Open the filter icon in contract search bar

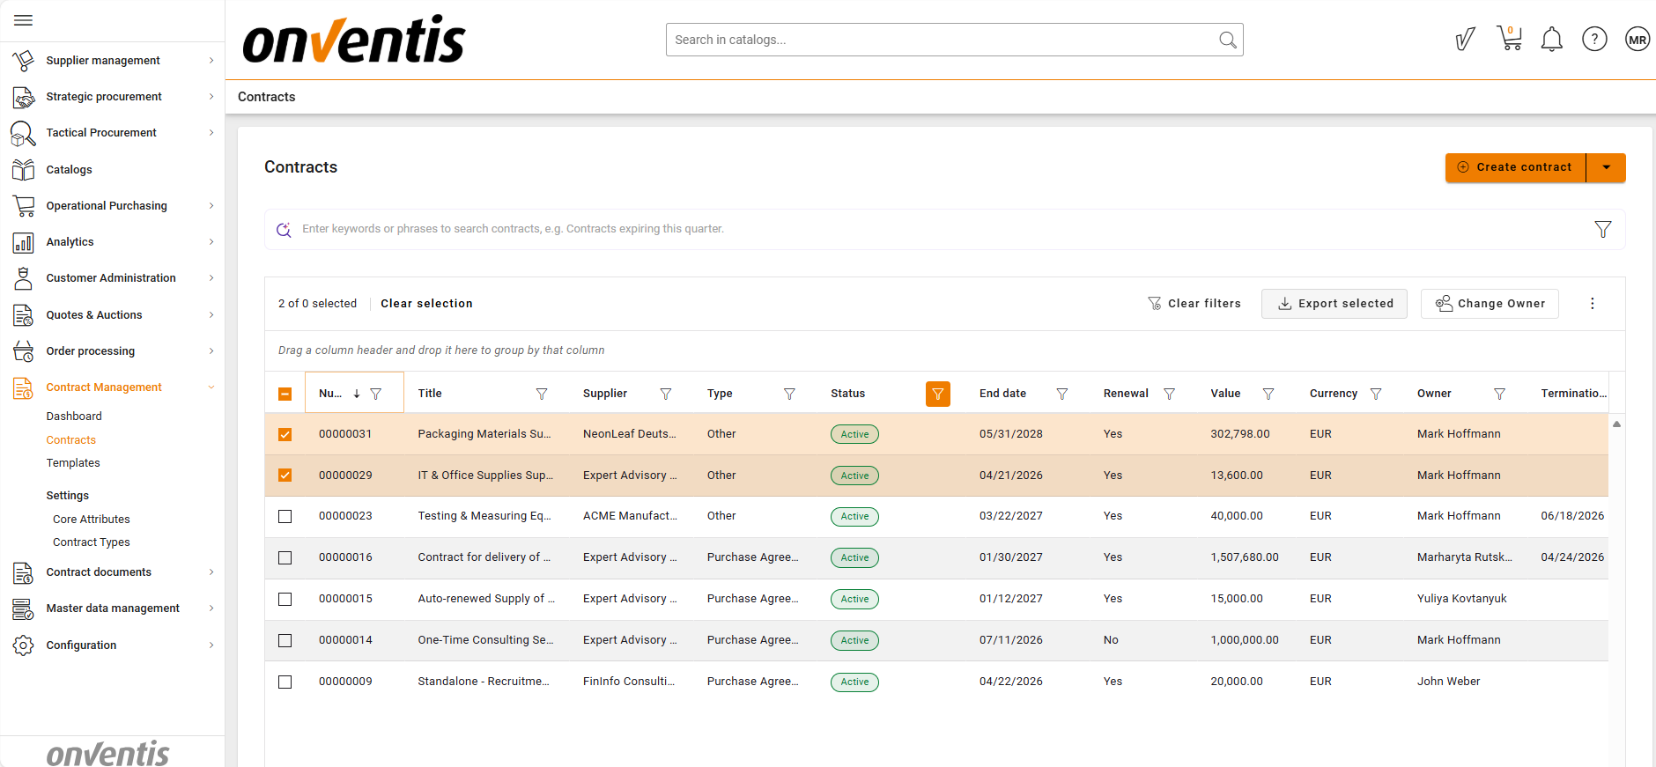[1602, 229]
